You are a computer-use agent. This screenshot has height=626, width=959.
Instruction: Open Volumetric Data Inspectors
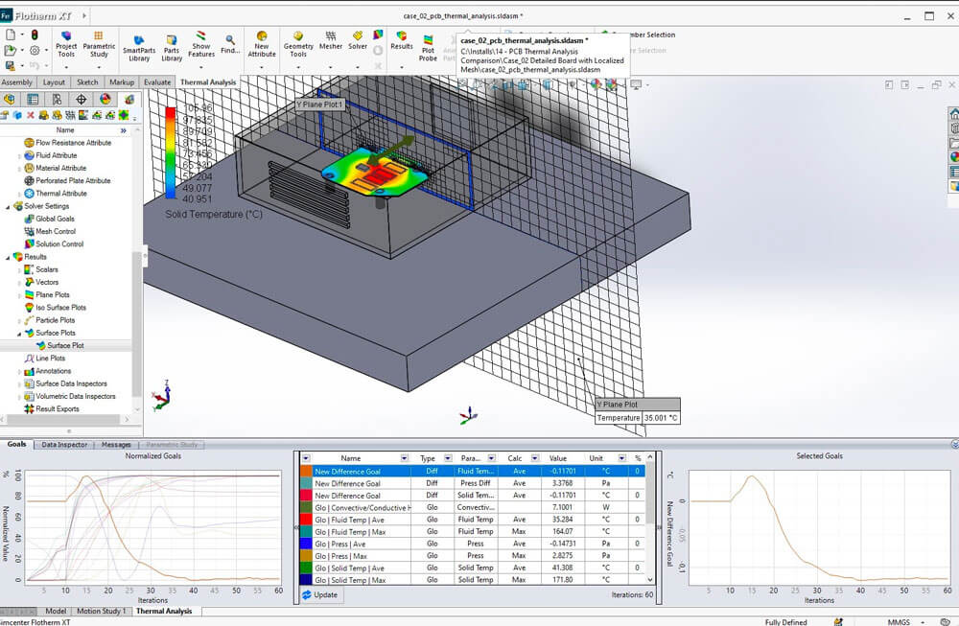[70, 396]
